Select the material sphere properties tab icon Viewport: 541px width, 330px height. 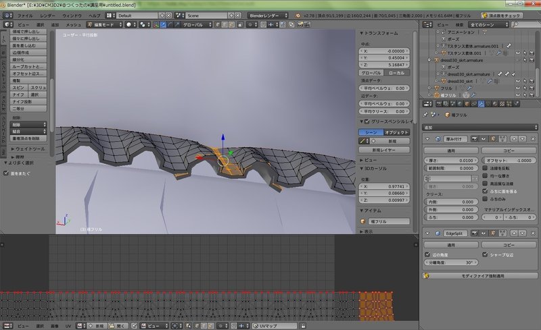click(495, 104)
